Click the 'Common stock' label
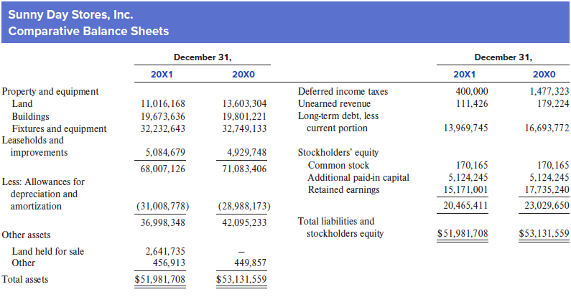571x297 pixels. point(339,166)
